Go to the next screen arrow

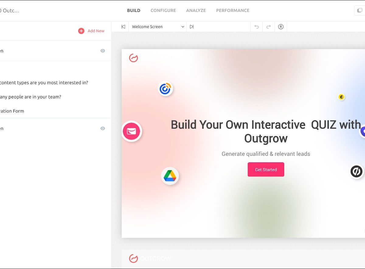click(x=192, y=27)
